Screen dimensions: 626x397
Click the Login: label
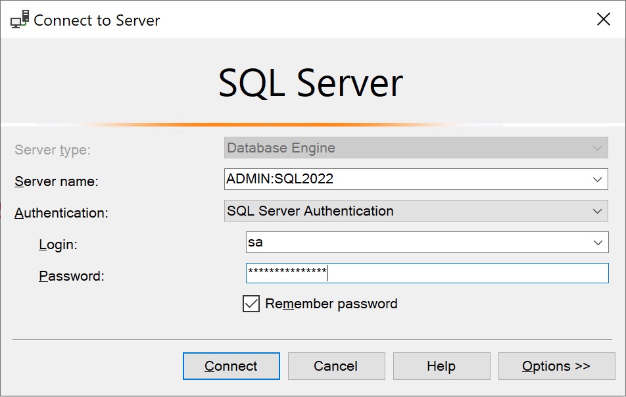(x=58, y=245)
